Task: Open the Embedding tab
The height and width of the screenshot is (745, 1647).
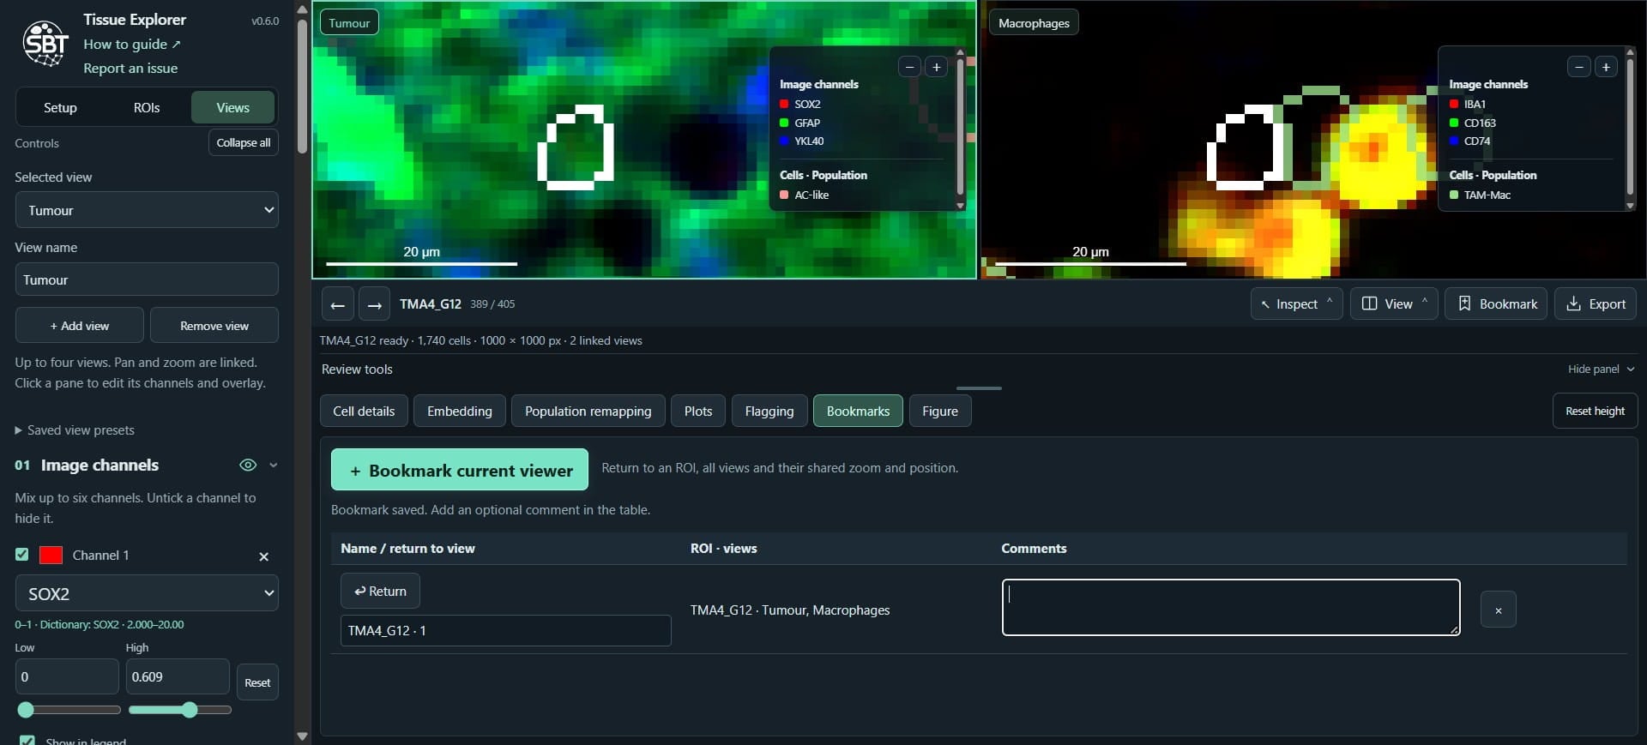Action: 460,412
